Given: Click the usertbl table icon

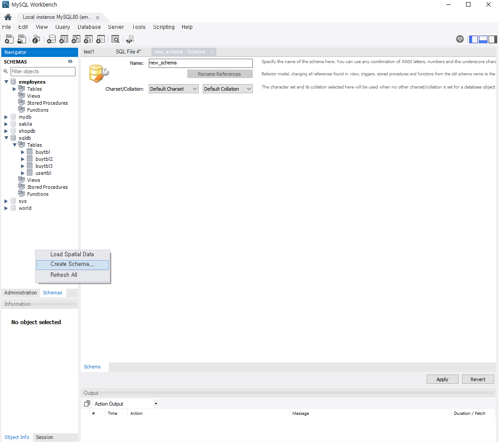Looking at the screenshot, I should (29, 173).
